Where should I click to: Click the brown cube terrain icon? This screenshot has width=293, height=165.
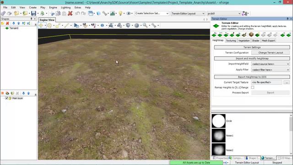click(x=251, y=35)
